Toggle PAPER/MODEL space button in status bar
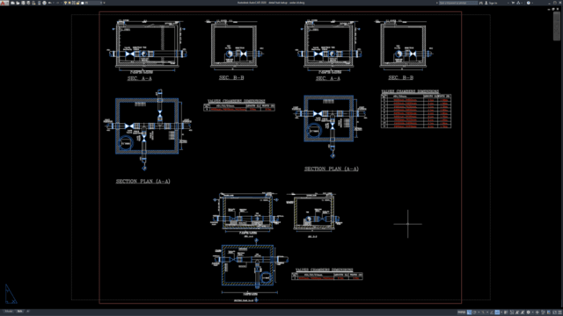The width and height of the screenshot is (563, 316). (461, 312)
